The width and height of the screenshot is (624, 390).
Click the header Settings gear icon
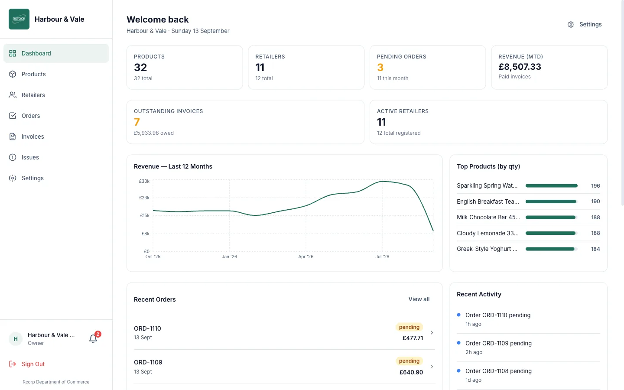571,25
